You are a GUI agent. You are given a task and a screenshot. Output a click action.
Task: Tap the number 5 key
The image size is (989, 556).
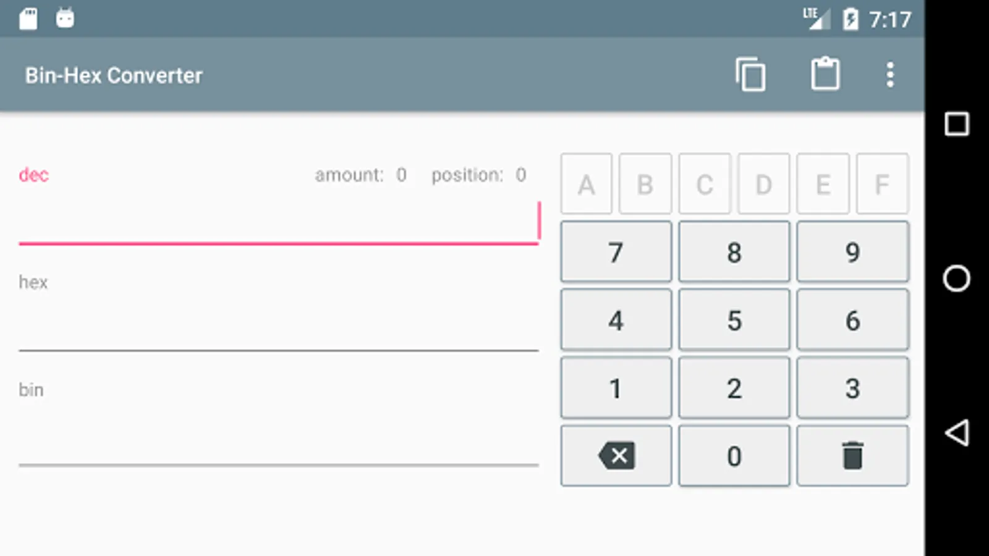pyautogui.click(x=734, y=319)
